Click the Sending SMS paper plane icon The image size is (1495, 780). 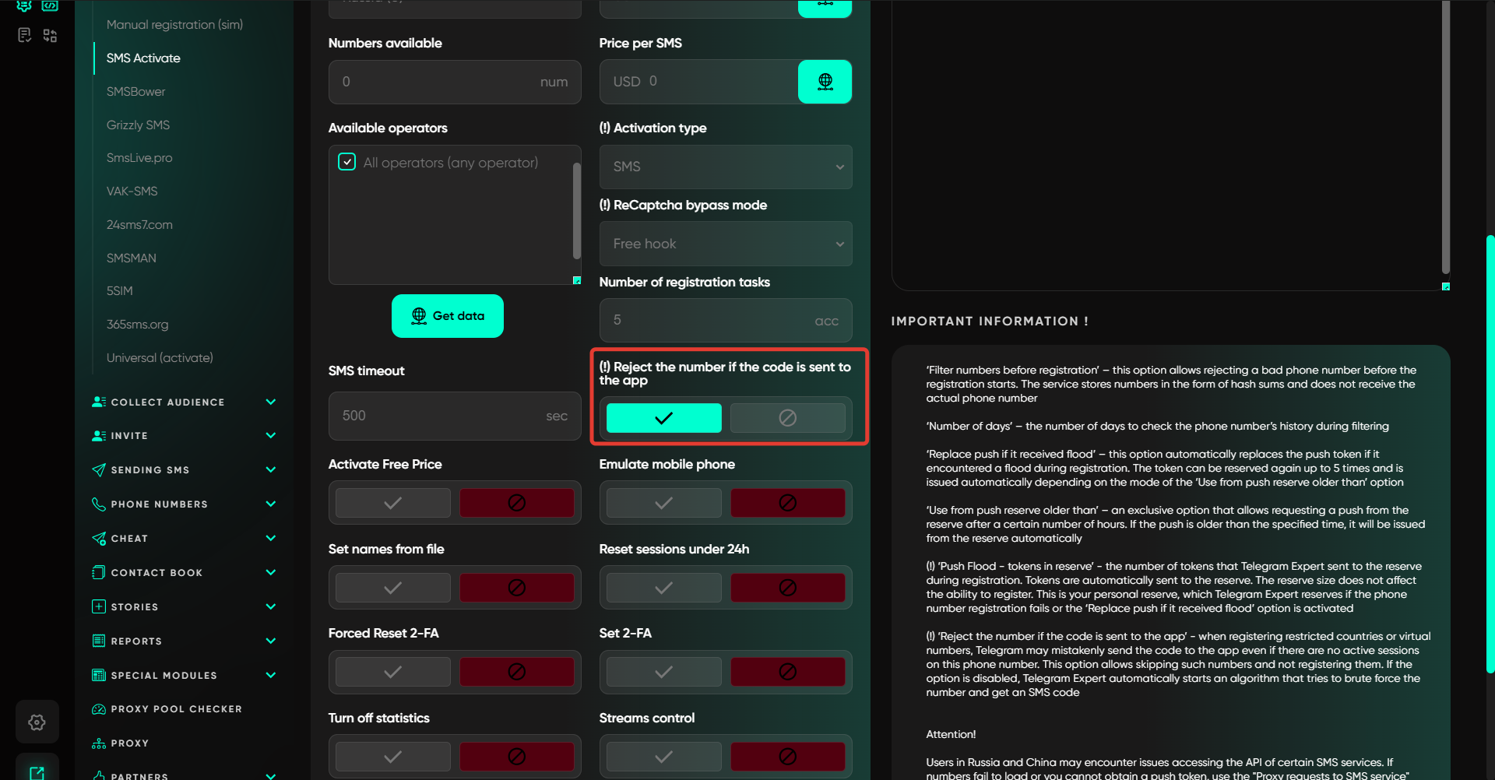[99, 470]
